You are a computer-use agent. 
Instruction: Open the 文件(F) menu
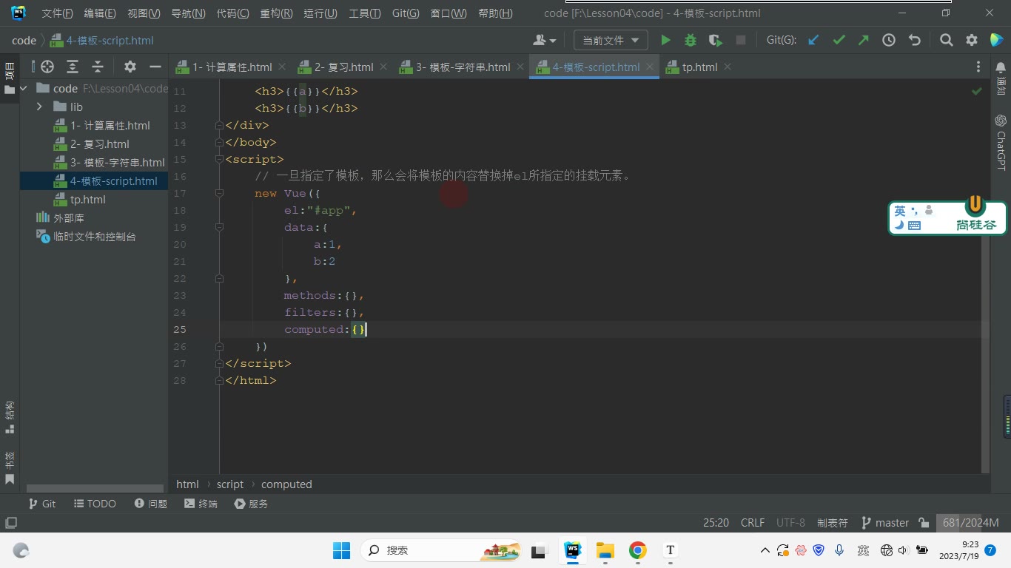pyautogui.click(x=57, y=13)
